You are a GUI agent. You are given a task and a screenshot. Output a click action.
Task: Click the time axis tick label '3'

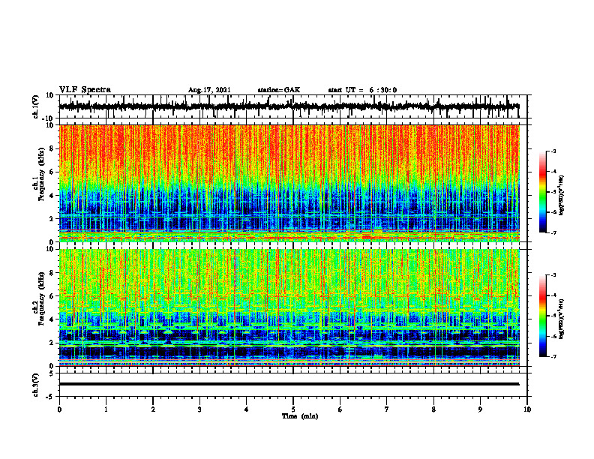[199, 409]
